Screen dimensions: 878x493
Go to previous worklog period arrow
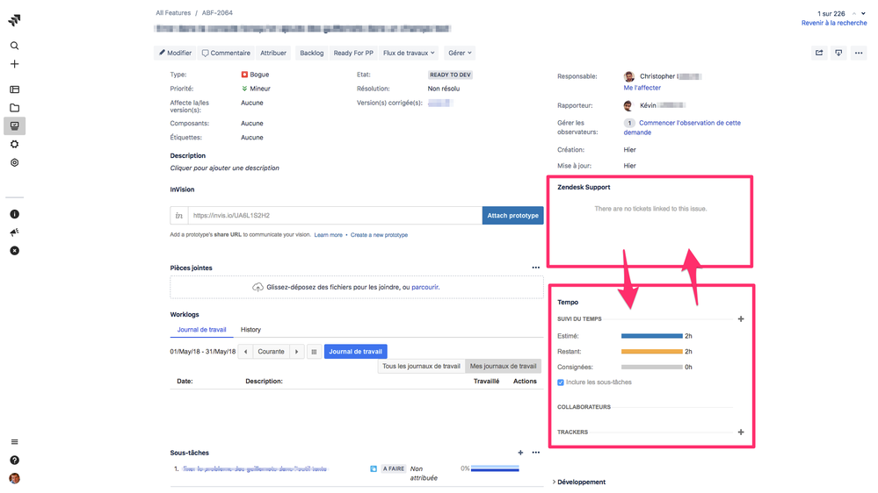[x=245, y=352]
